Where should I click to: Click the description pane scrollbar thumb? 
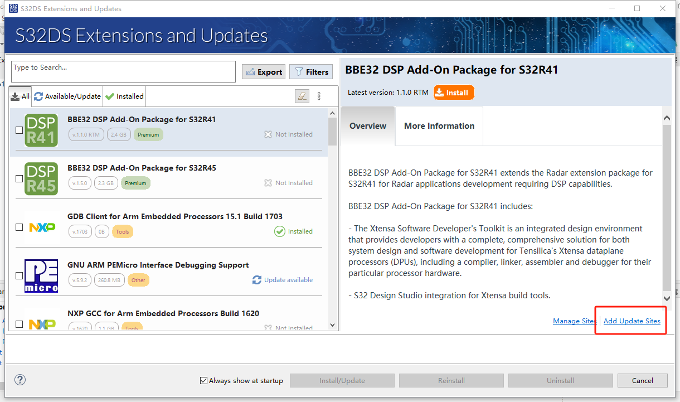pyautogui.click(x=667, y=207)
